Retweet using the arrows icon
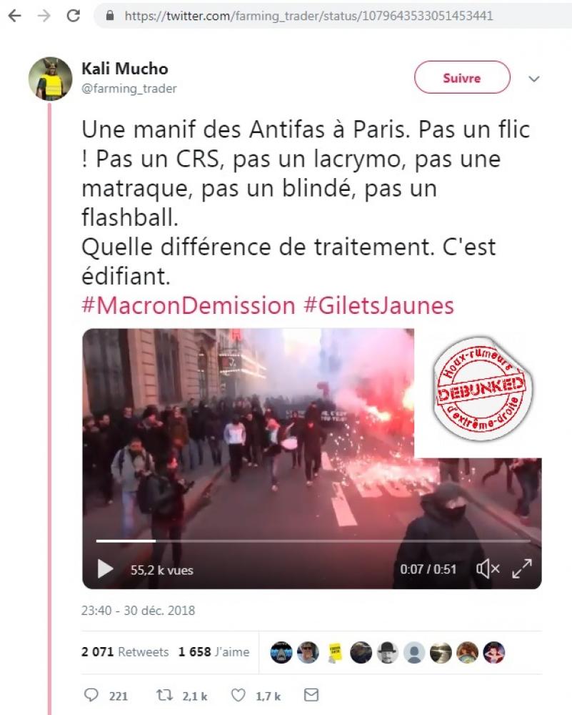Viewport: 572px width, 715px height. coord(164,695)
